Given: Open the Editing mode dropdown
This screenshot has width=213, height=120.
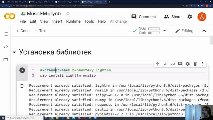Looking at the screenshot, I should tap(184, 31).
